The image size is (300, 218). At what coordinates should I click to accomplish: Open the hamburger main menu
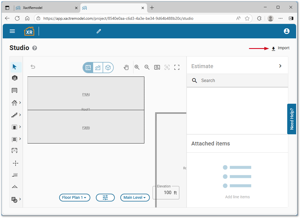(12, 31)
